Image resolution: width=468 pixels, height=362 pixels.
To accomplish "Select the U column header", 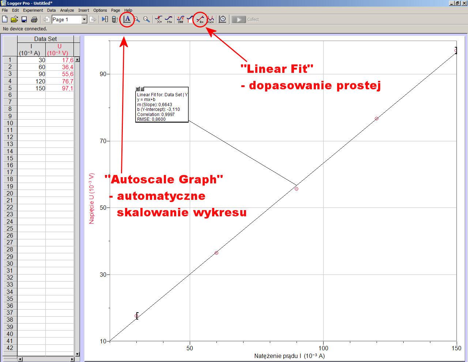I will coord(60,49).
